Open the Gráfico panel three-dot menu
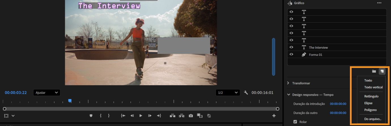The width and height of the screenshot is (391, 126). pos(379,3)
